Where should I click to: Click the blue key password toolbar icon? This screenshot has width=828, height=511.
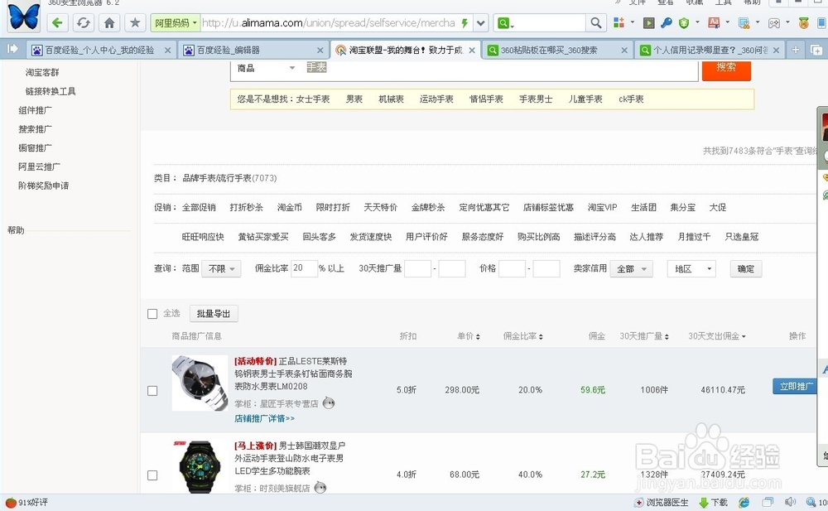666,22
